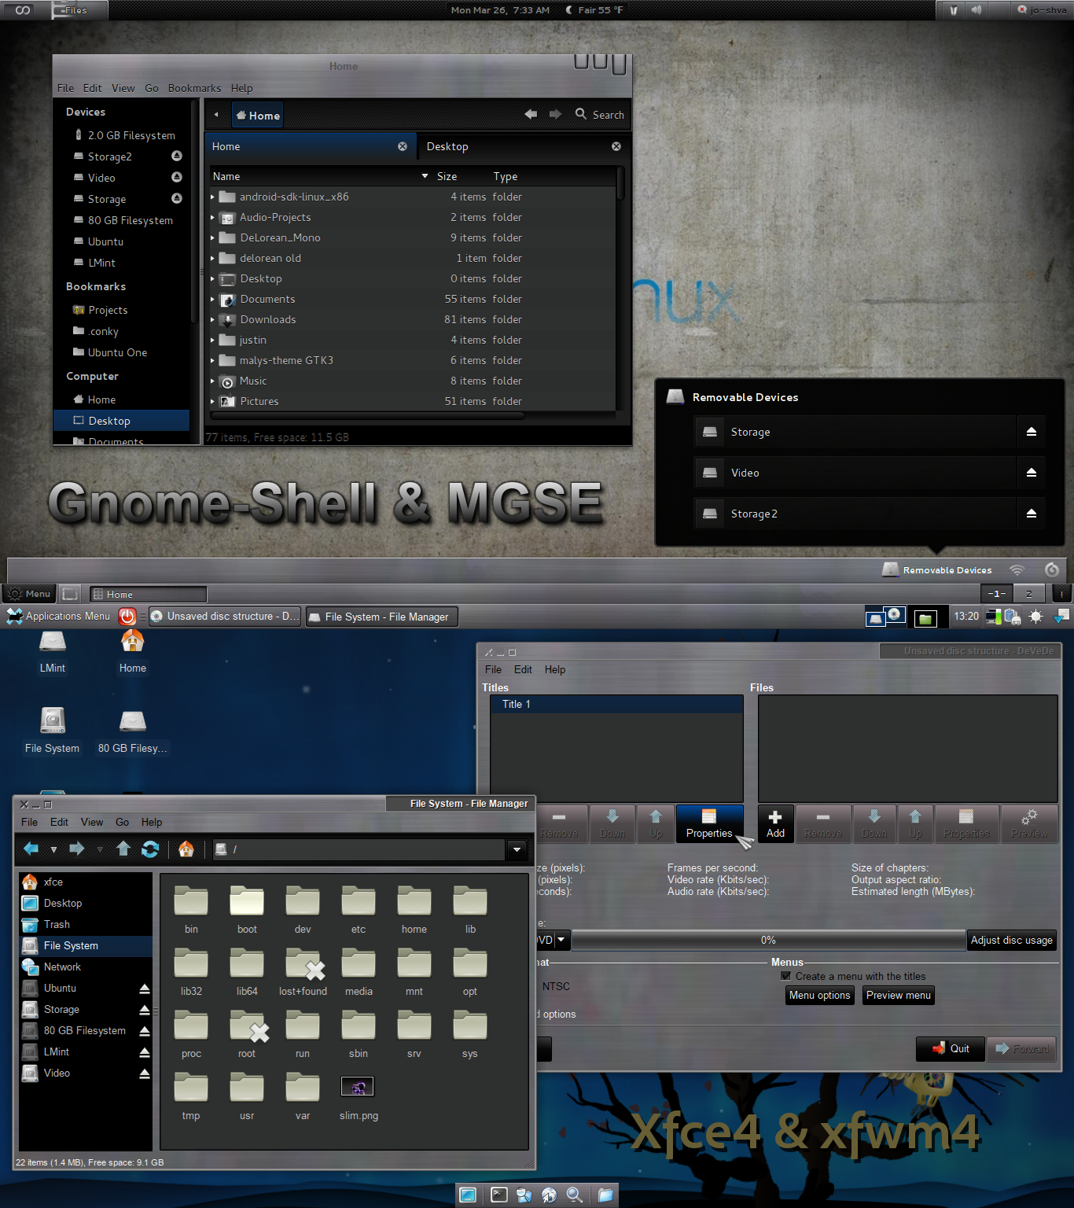The image size is (1074, 1208).
Task: Open home folder from Thunar toolbar icon
Action: (186, 849)
